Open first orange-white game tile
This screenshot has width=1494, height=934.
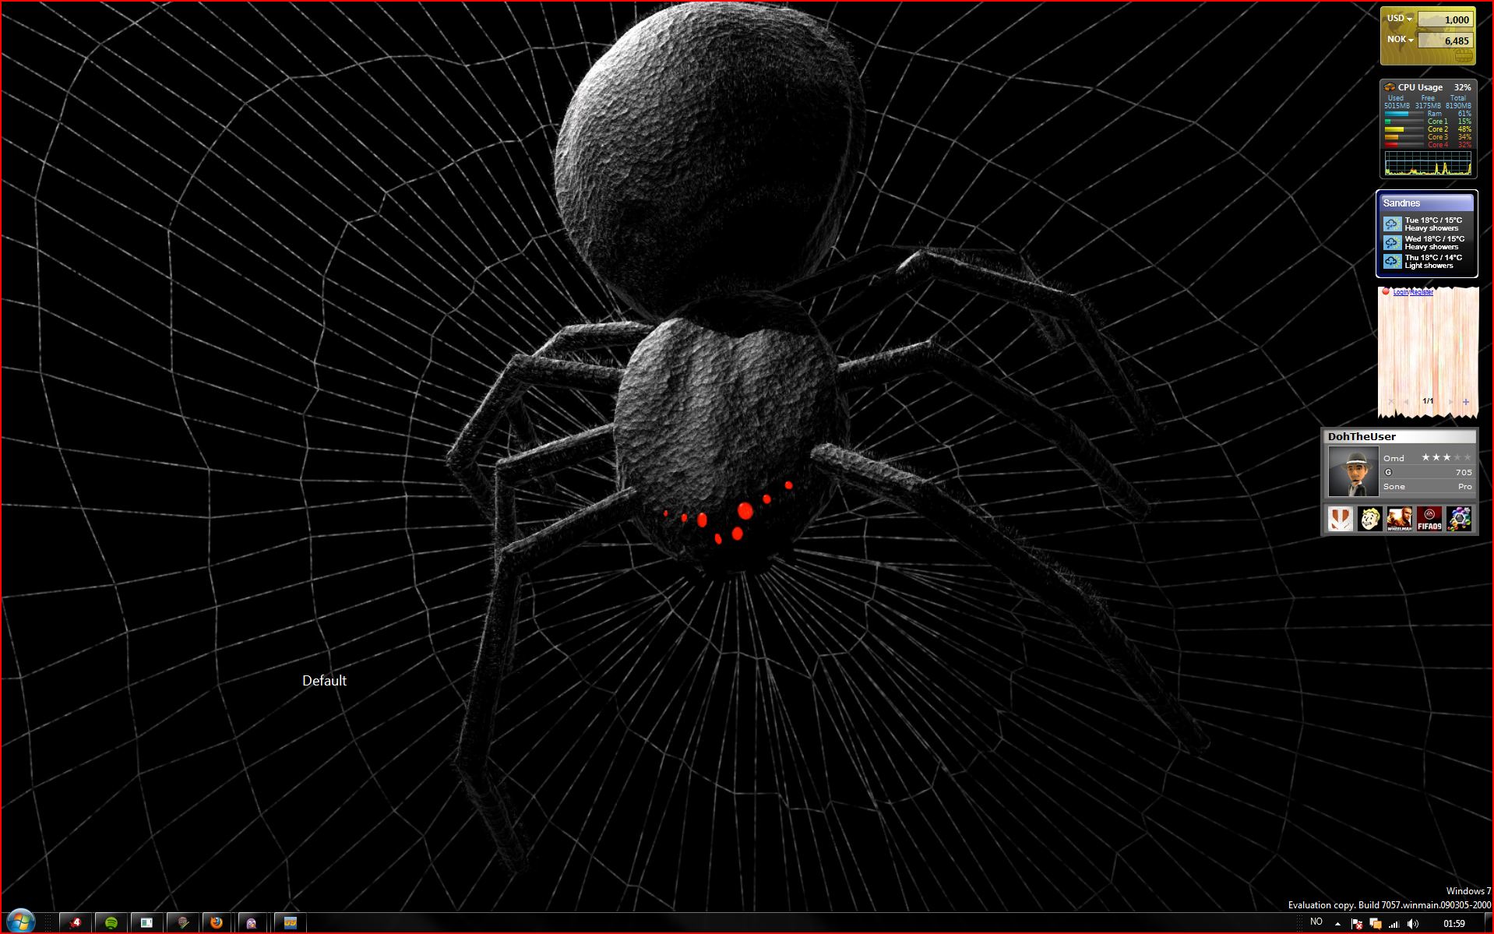point(1340,519)
